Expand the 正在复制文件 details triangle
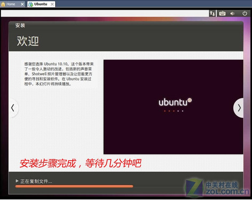Screen dimensions: 252x200 [17, 181]
